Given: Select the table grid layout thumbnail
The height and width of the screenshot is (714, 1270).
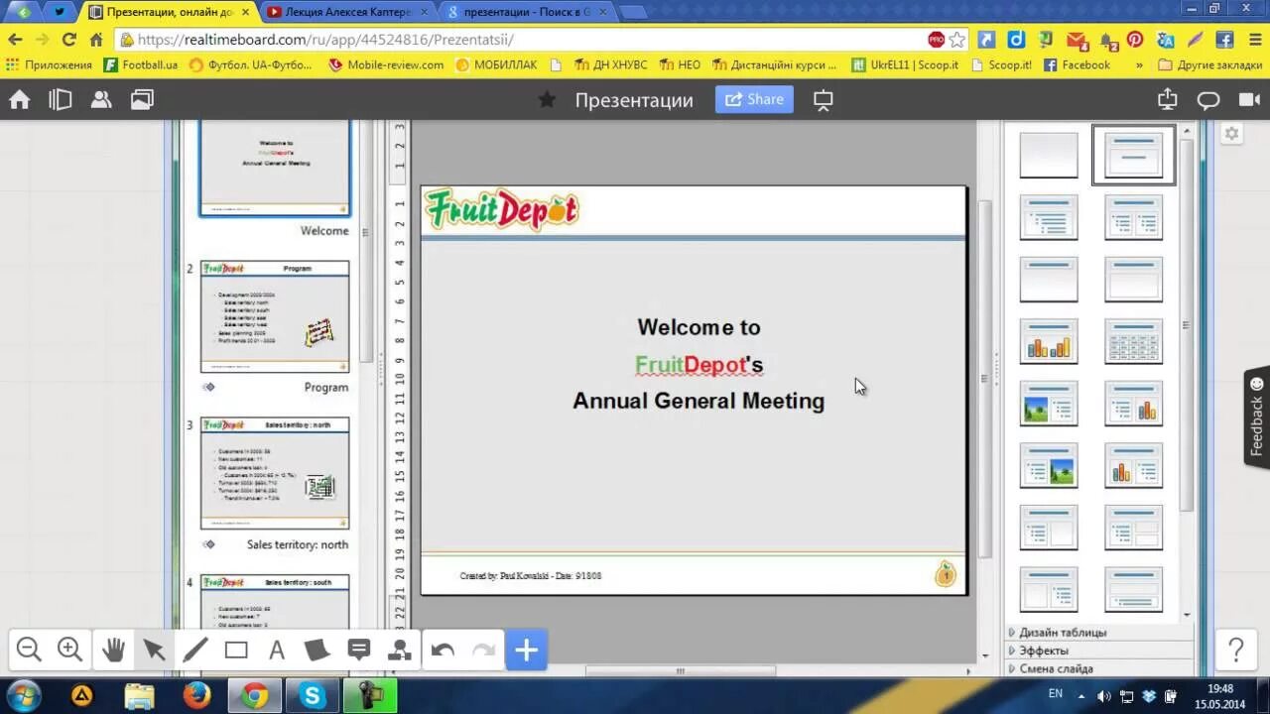Looking at the screenshot, I should (1134, 341).
